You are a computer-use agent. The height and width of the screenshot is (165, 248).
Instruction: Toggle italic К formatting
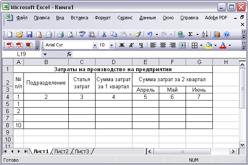(131, 45)
